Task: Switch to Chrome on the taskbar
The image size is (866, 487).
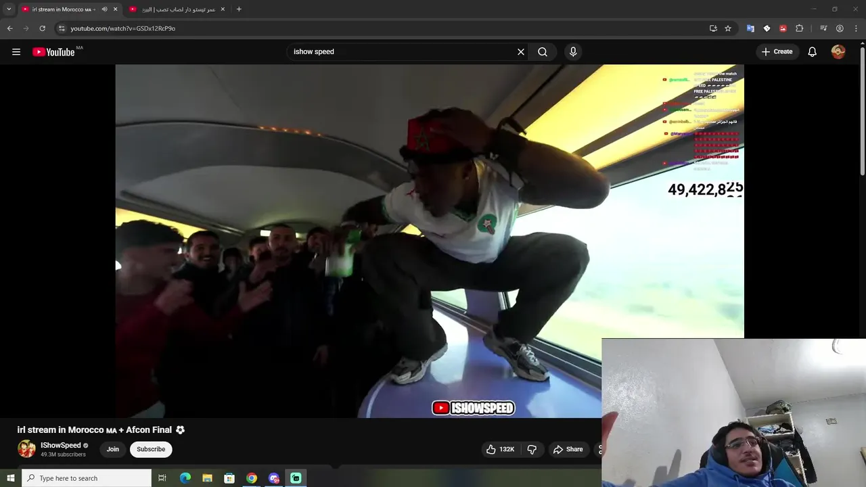Action: click(252, 478)
